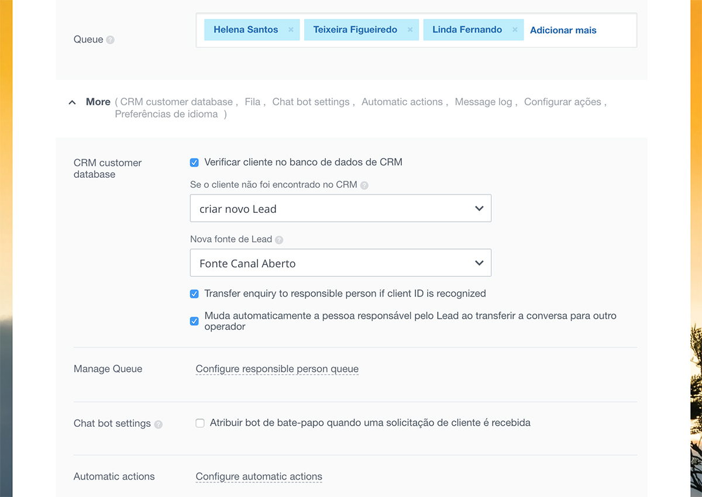Collapse the More section chevron
This screenshot has width=702, height=497.
pos(72,102)
